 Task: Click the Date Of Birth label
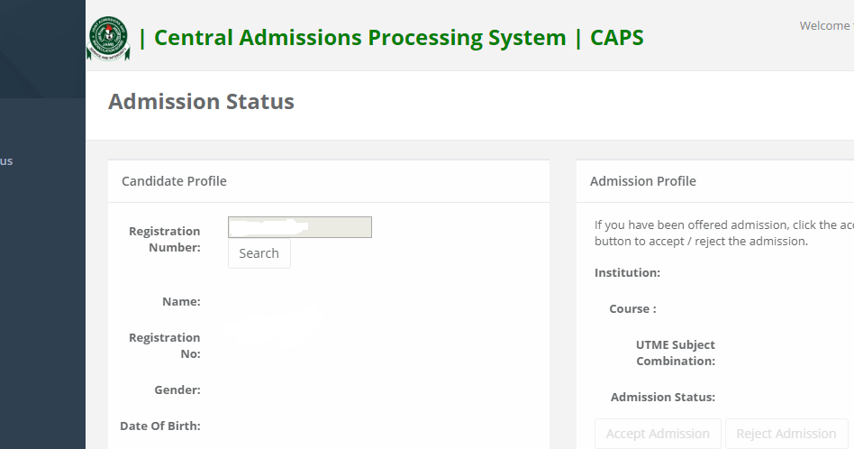point(160,426)
